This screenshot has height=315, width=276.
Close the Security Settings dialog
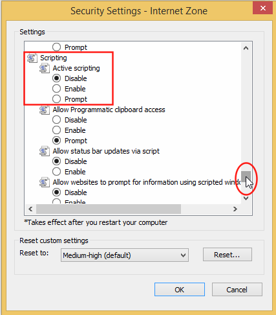pos(262,8)
